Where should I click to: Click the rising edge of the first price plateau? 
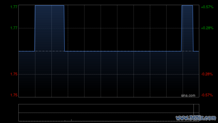(x=35, y=28)
